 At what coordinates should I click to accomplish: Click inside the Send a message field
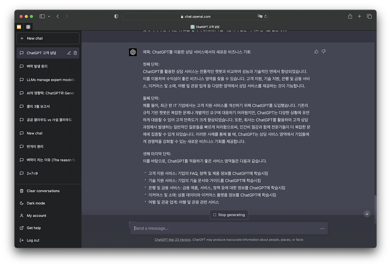[x=214, y=228]
